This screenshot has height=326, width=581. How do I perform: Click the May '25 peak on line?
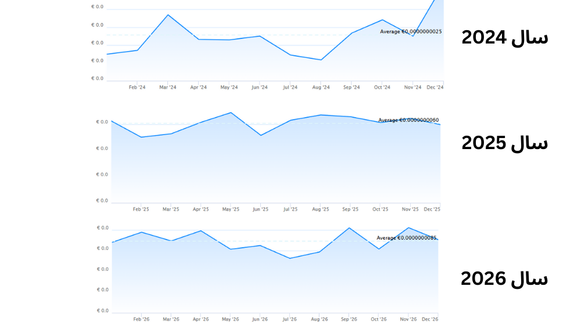(231, 113)
